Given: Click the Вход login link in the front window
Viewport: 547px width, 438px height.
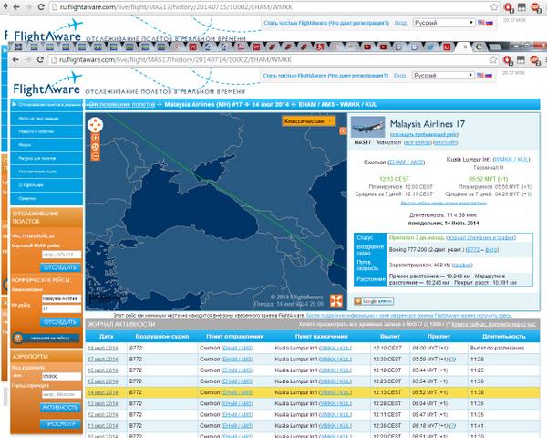Looking at the screenshot, I should (400, 76).
